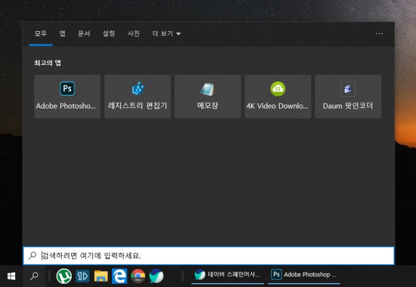This screenshot has width=416, height=287.
Task: Open the Windows Start menu
Action: coord(11,276)
